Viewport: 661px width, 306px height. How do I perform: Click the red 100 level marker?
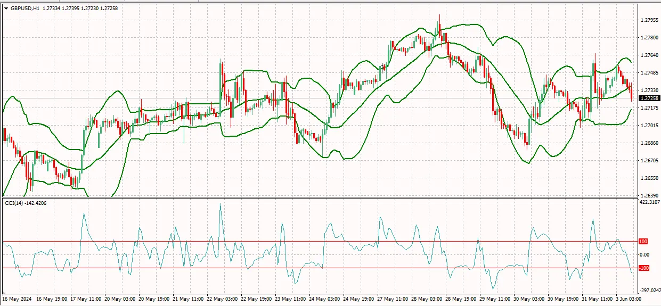pos(643,242)
